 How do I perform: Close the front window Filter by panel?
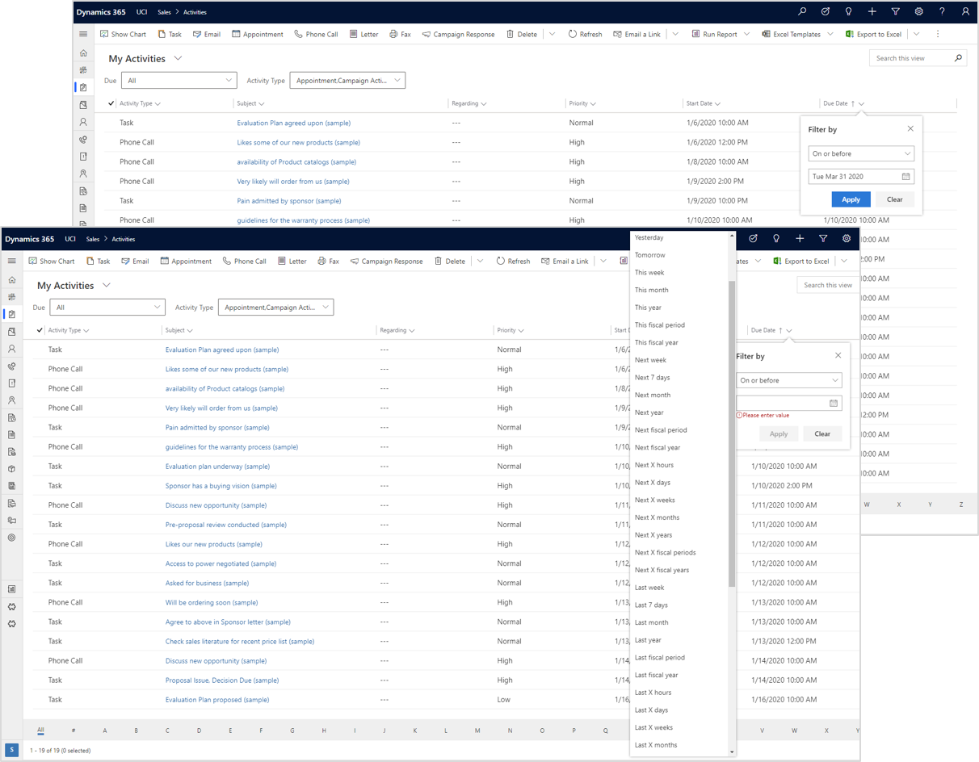click(838, 355)
